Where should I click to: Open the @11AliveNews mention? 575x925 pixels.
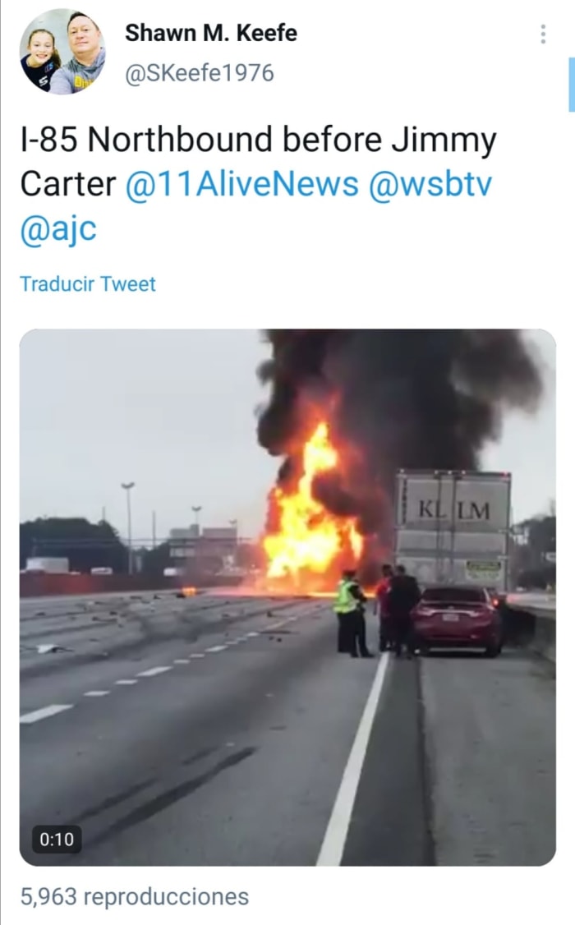(x=241, y=184)
